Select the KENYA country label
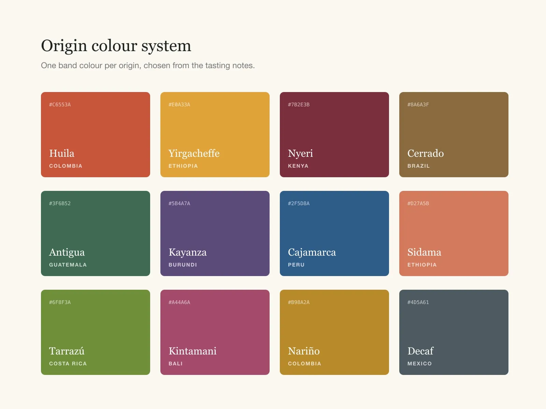The height and width of the screenshot is (409, 546). point(298,166)
